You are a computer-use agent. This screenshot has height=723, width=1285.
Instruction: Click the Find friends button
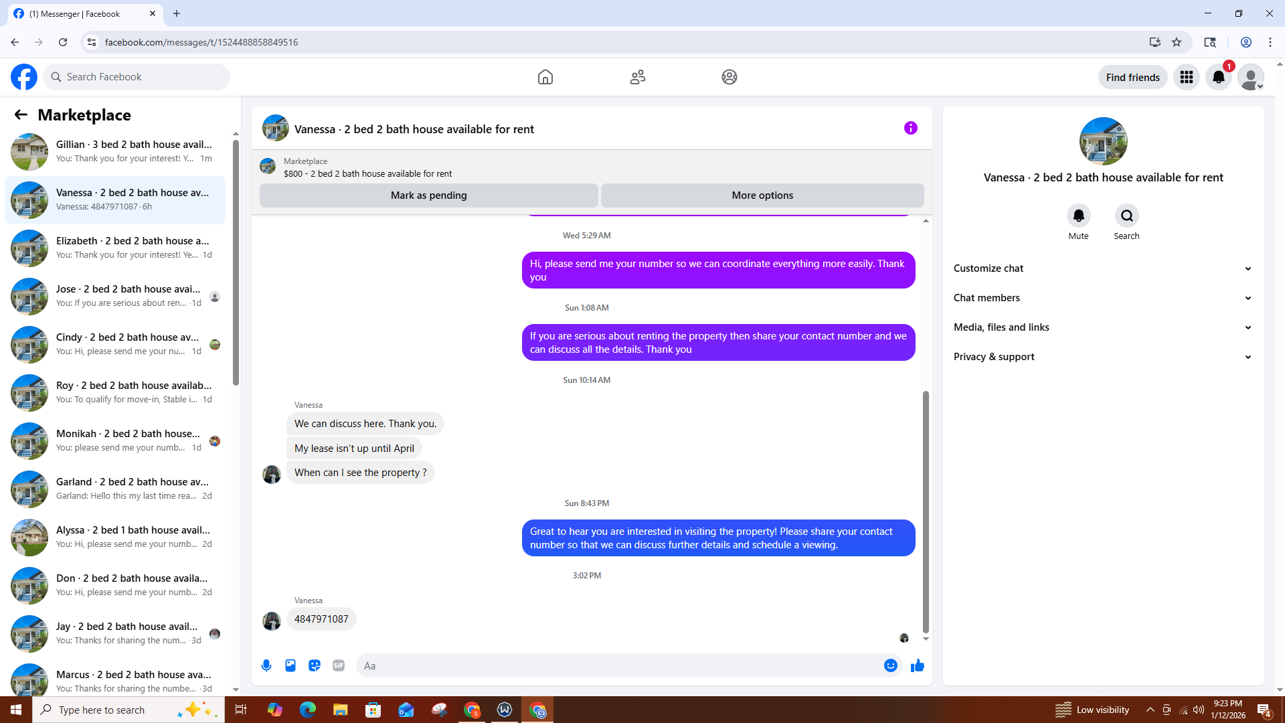tap(1132, 77)
